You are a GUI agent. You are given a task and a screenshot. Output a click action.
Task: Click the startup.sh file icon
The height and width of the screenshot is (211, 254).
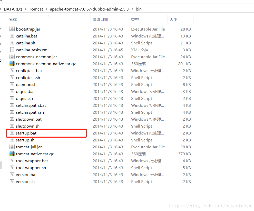12,140
